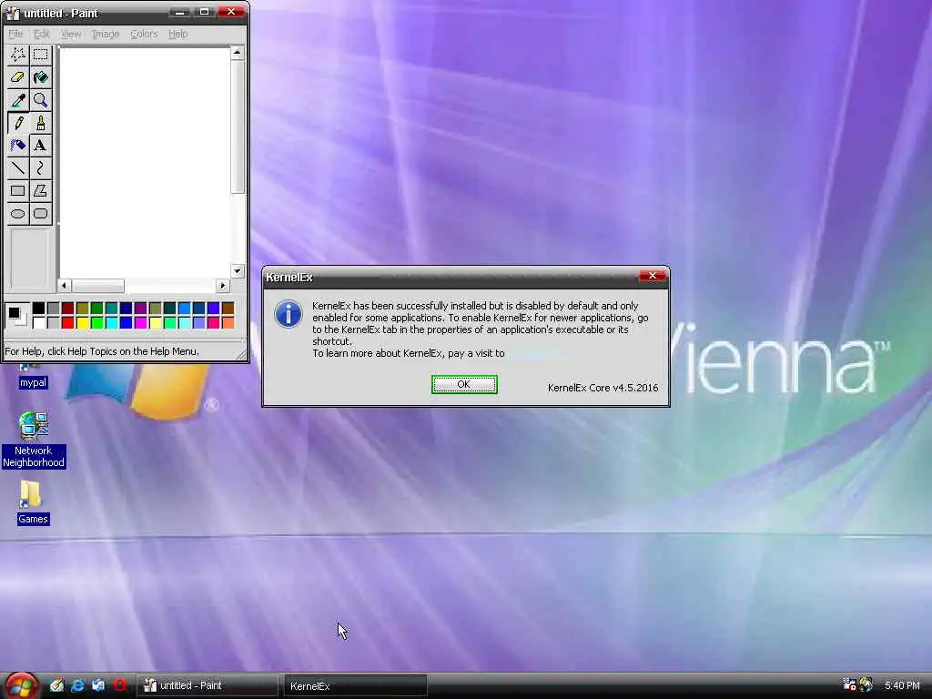Open the View menu in Paint

point(71,34)
